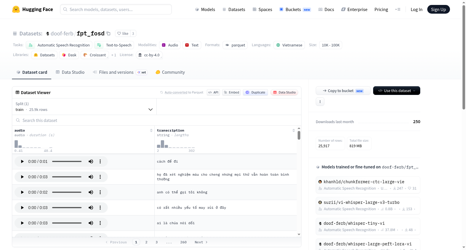Mute the audio in the "có rất nhiều yếu tố" row
Screen dimensions: 466x250
tap(91, 208)
